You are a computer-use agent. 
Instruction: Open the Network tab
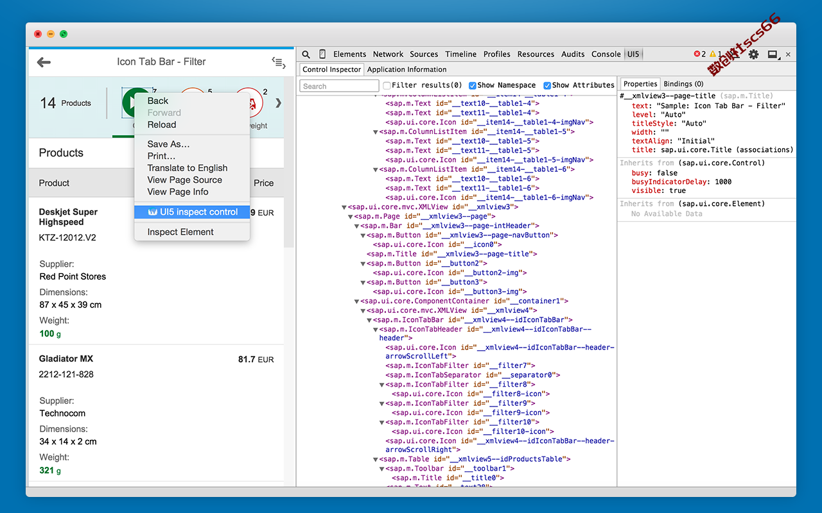pos(388,55)
